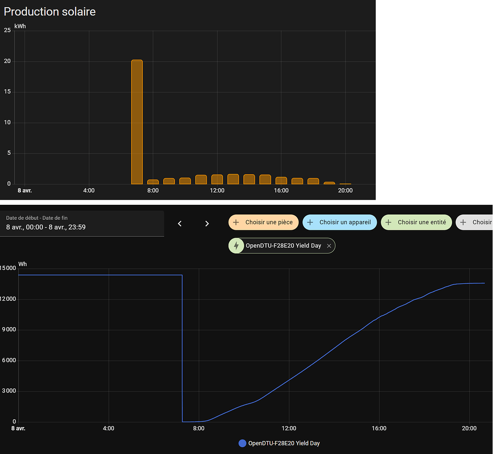Advance to next day with the right chevron
Screen dimensions: 494x454
[x=207, y=223]
